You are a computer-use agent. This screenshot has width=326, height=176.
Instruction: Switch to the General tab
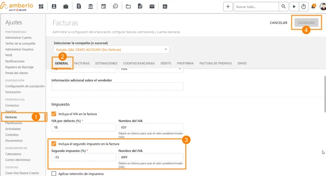[62, 63]
